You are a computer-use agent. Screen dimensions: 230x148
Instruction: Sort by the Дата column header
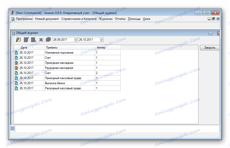31,48
